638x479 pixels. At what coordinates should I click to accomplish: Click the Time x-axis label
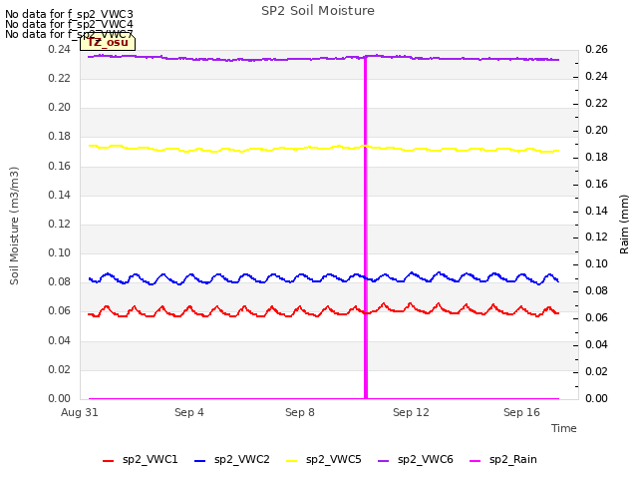click(x=564, y=428)
